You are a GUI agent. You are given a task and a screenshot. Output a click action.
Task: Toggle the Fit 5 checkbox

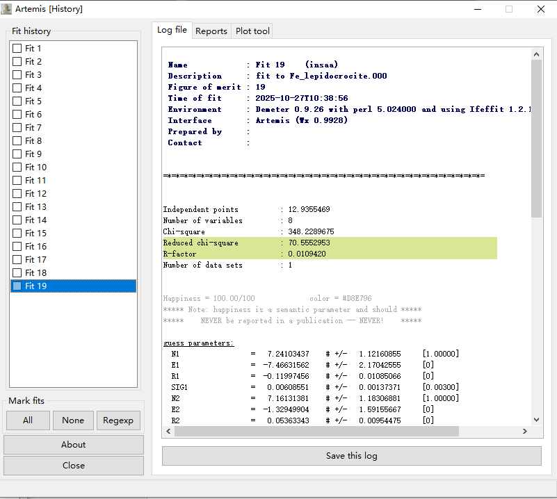click(17, 101)
